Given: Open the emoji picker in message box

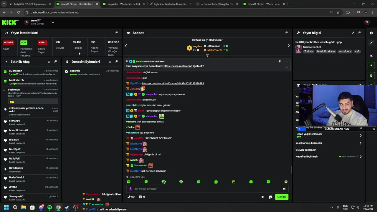Looking at the screenshot, I should click(284, 189).
